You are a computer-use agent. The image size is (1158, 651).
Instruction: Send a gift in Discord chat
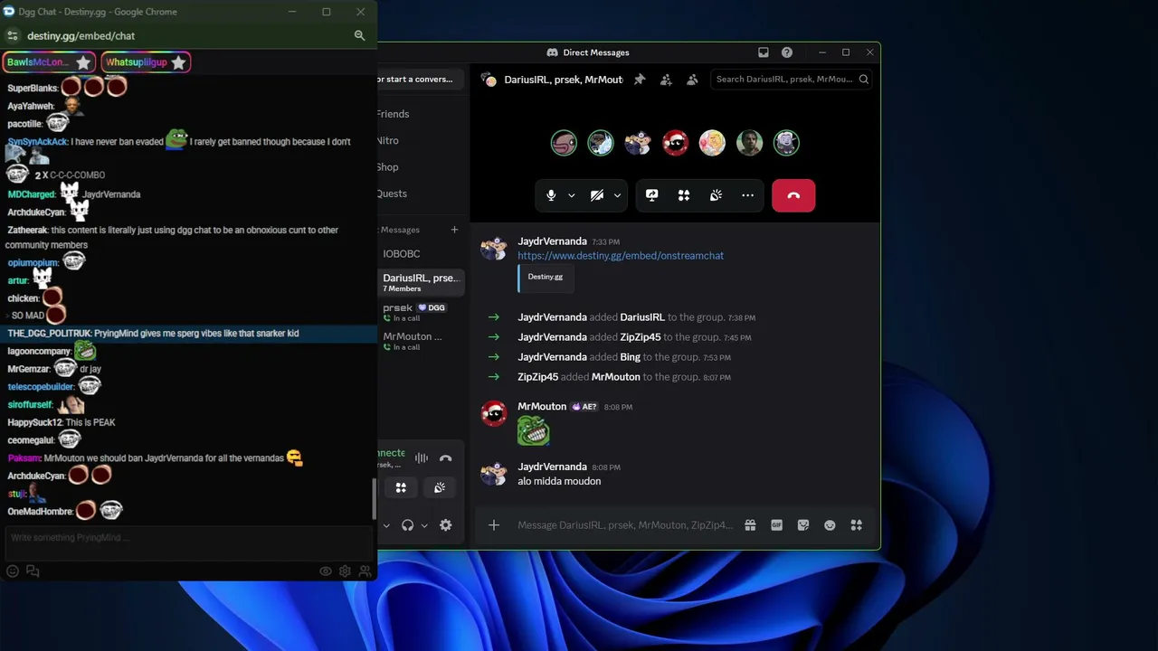point(750,525)
